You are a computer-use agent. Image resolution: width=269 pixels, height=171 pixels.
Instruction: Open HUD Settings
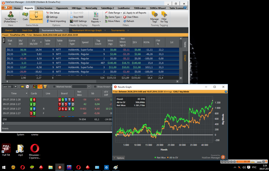[78, 21]
